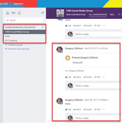Open more options on topmost Hello post
This screenshot has height=123, width=122.
(104, 26)
